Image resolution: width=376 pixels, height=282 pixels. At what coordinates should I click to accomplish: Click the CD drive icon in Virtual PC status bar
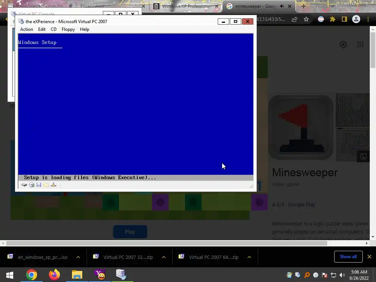tap(32, 185)
